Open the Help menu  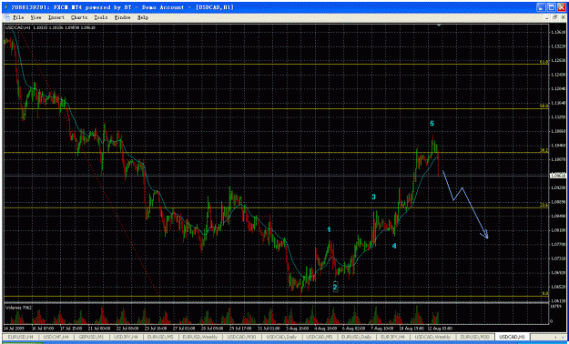[143, 17]
